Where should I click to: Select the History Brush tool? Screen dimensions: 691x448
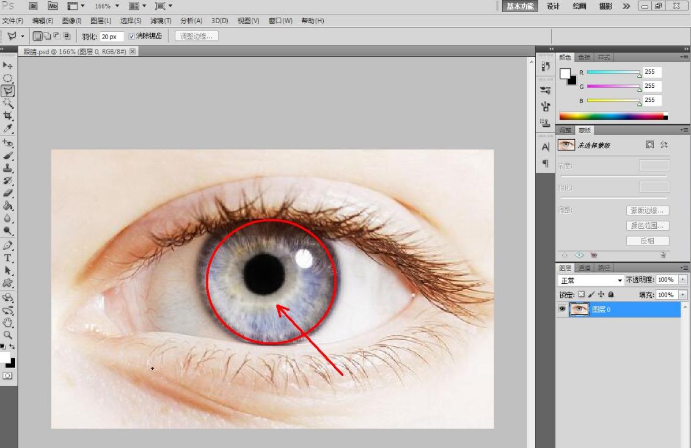tap(7, 181)
